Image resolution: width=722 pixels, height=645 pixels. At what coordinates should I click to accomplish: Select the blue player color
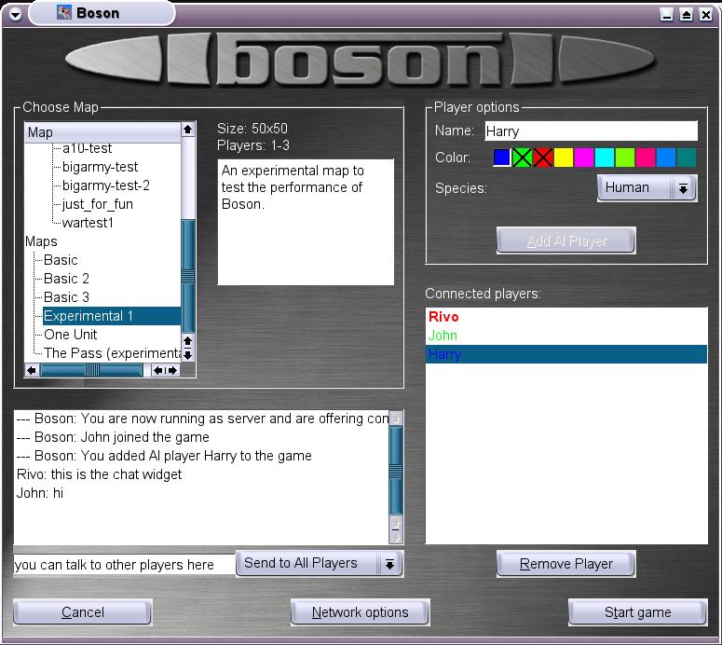tap(502, 158)
